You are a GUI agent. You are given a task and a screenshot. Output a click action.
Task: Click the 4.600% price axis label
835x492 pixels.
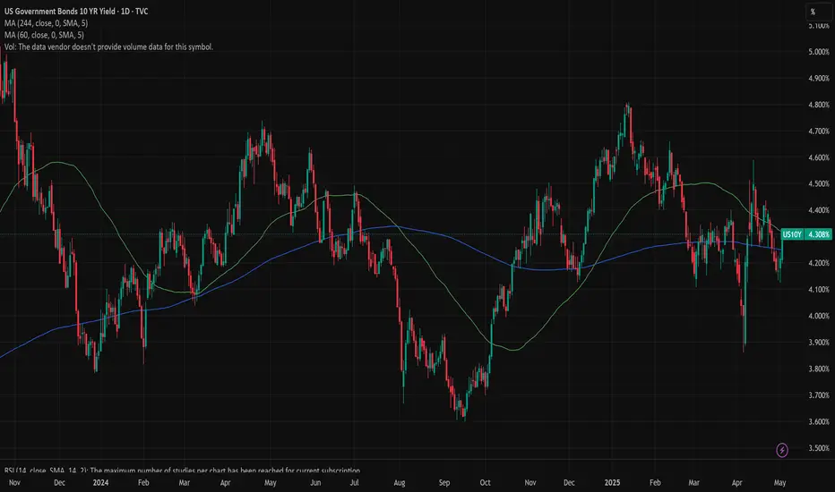(x=819, y=157)
